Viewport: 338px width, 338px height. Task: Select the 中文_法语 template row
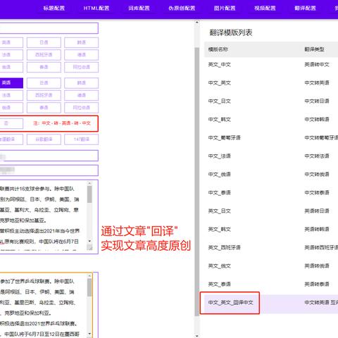click(x=271, y=156)
